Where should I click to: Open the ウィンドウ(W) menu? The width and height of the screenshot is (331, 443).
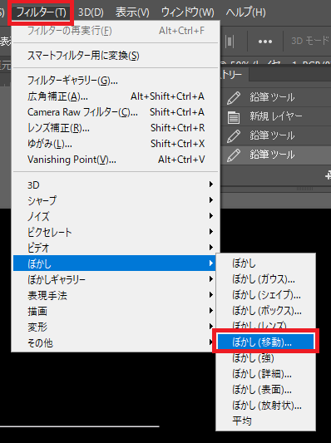pyautogui.click(x=187, y=12)
